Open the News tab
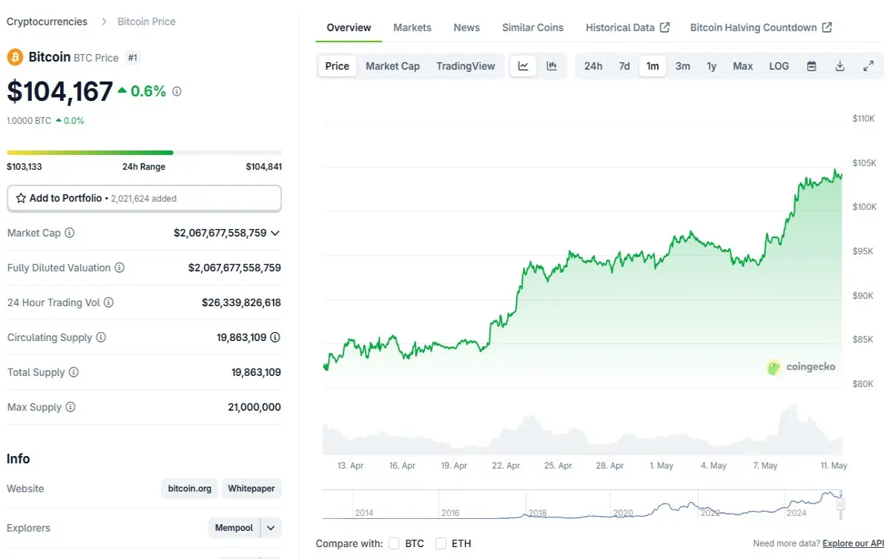 467,27
